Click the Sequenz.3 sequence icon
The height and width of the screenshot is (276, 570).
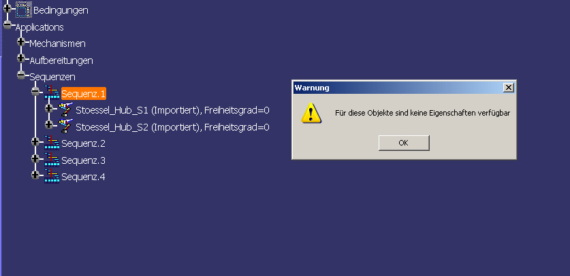tap(52, 159)
